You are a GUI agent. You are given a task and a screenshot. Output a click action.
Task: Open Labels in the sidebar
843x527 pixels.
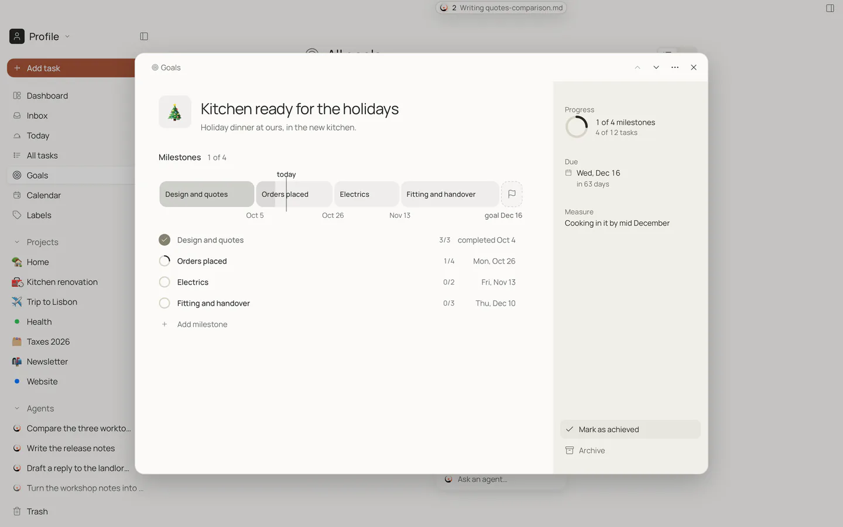[x=71, y=215]
